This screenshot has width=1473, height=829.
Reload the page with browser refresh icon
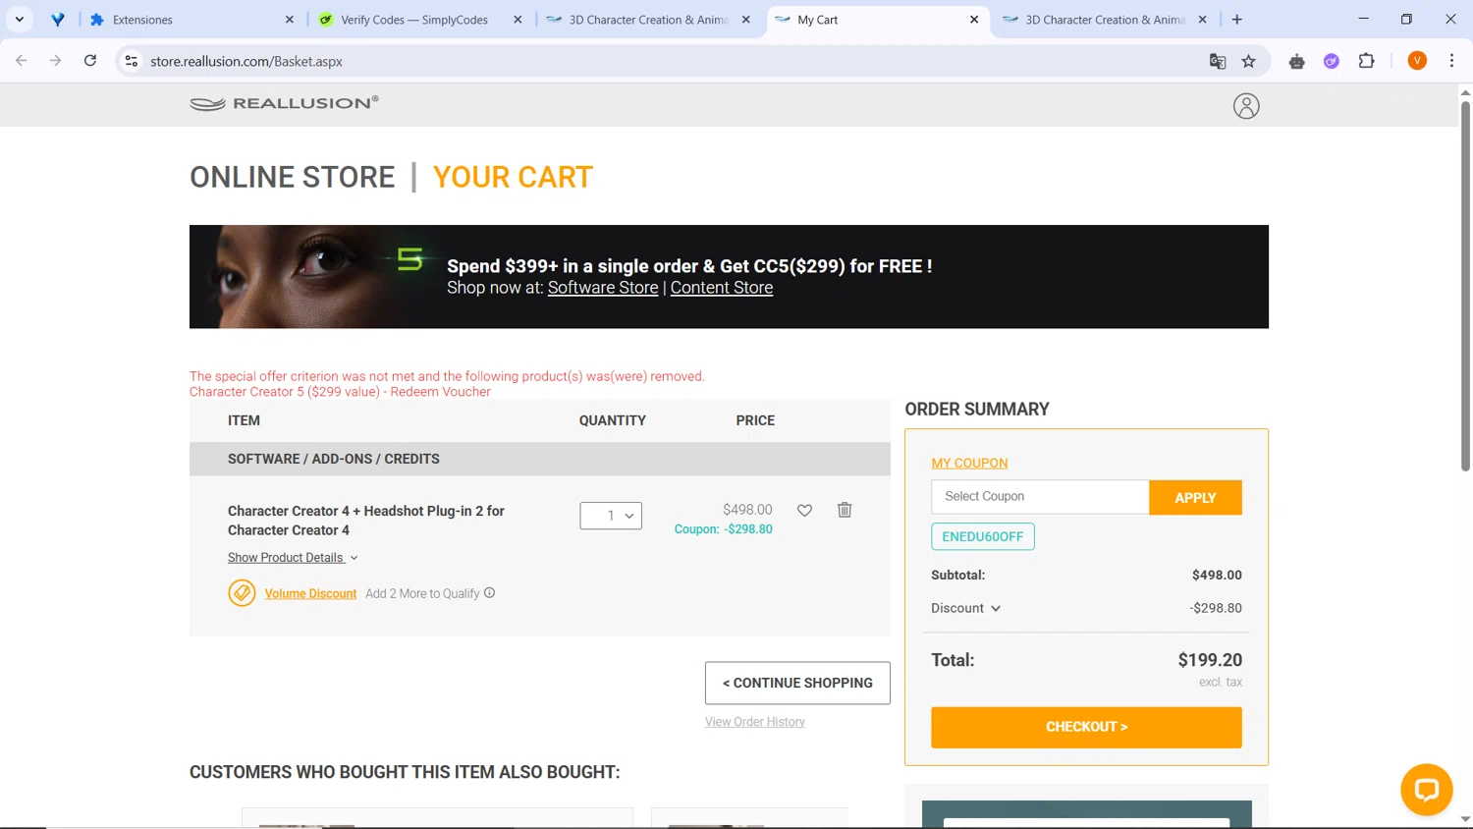pos(90,61)
